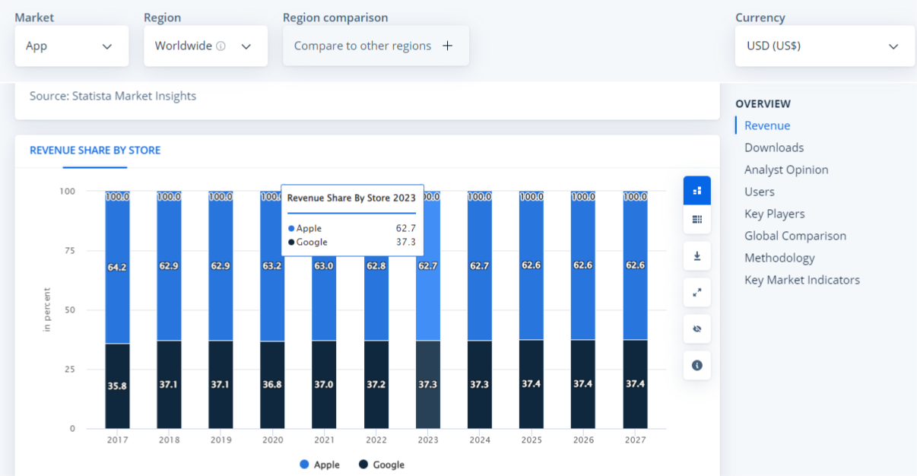The image size is (917, 476).
Task: Click plus icon in region comparison
Action: tap(448, 46)
